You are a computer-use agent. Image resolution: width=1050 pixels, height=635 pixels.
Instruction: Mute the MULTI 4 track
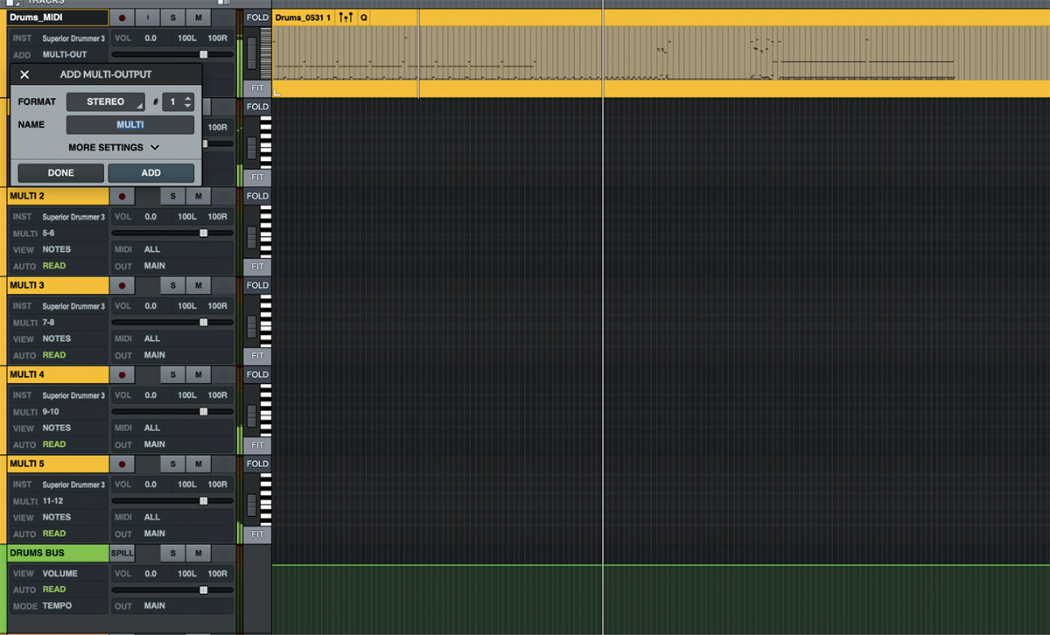(x=199, y=374)
